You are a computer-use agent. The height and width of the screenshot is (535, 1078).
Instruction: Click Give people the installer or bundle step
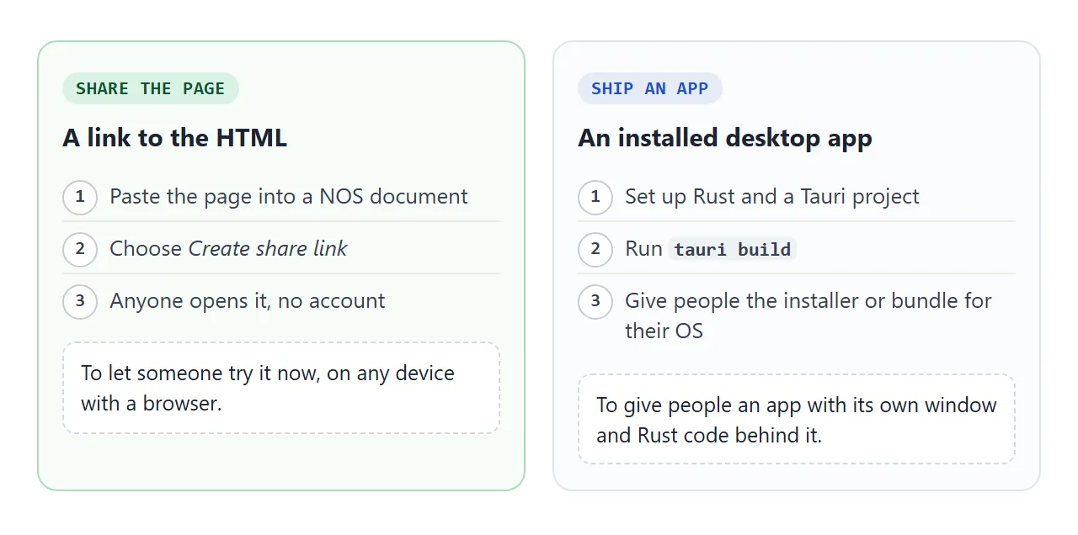tap(808, 315)
